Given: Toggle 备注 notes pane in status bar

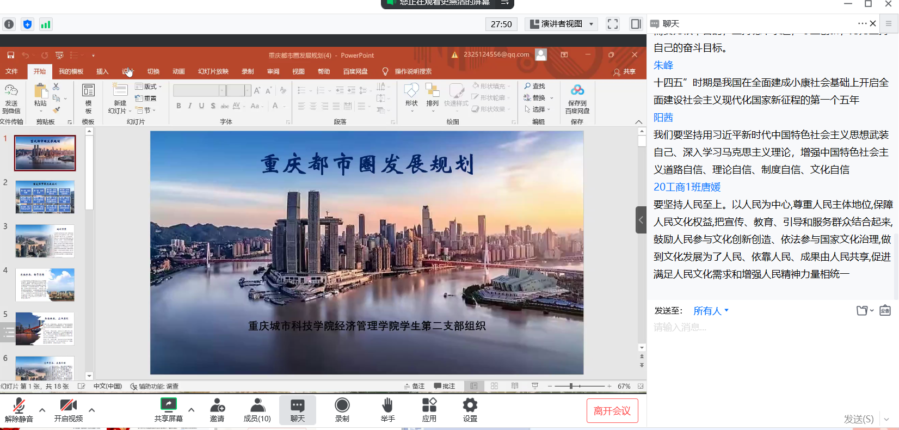Looking at the screenshot, I should pos(414,386).
